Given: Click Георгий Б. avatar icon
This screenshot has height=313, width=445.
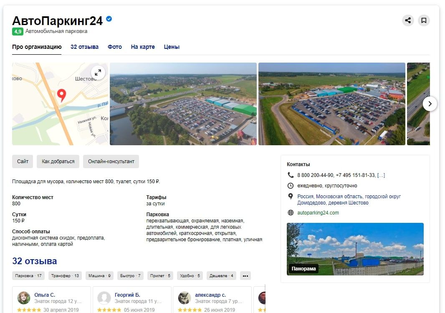Looking at the screenshot, I should pyautogui.click(x=104, y=298).
